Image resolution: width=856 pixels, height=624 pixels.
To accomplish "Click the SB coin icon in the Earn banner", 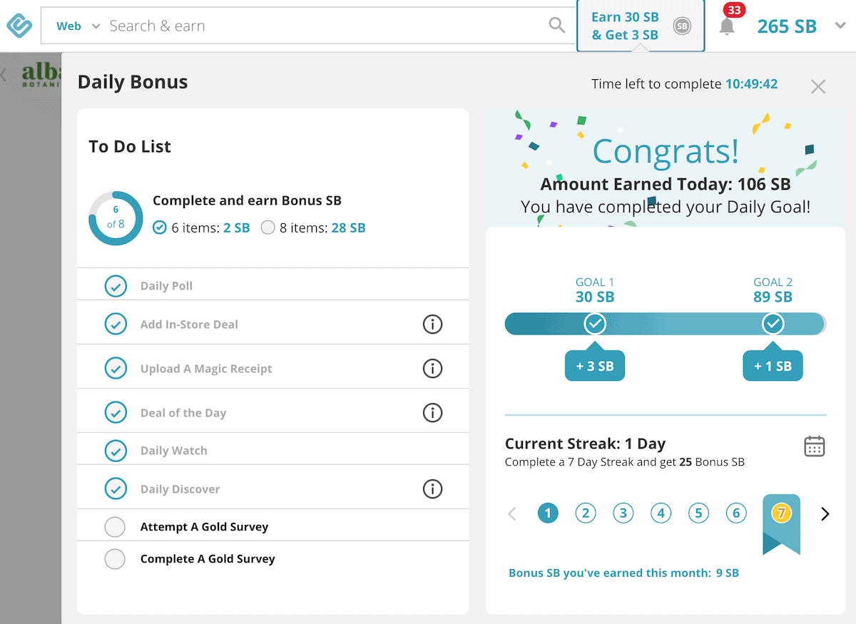I will pos(683,26).
